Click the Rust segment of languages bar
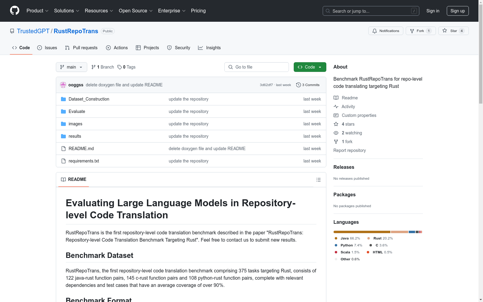Viewport: 483px width, 302px height. [399, 232]
